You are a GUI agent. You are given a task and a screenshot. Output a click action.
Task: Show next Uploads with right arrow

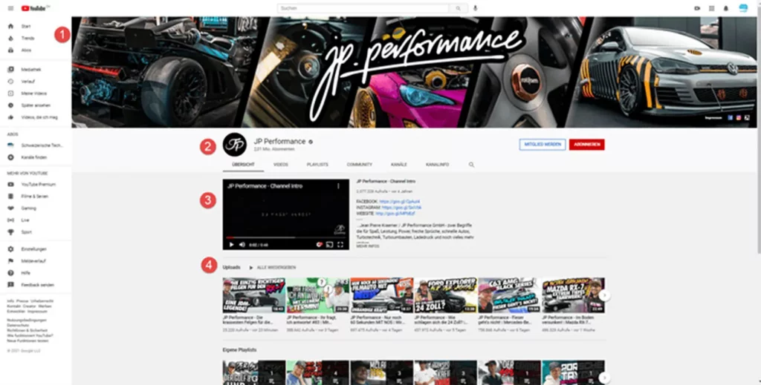pos(603,295)
